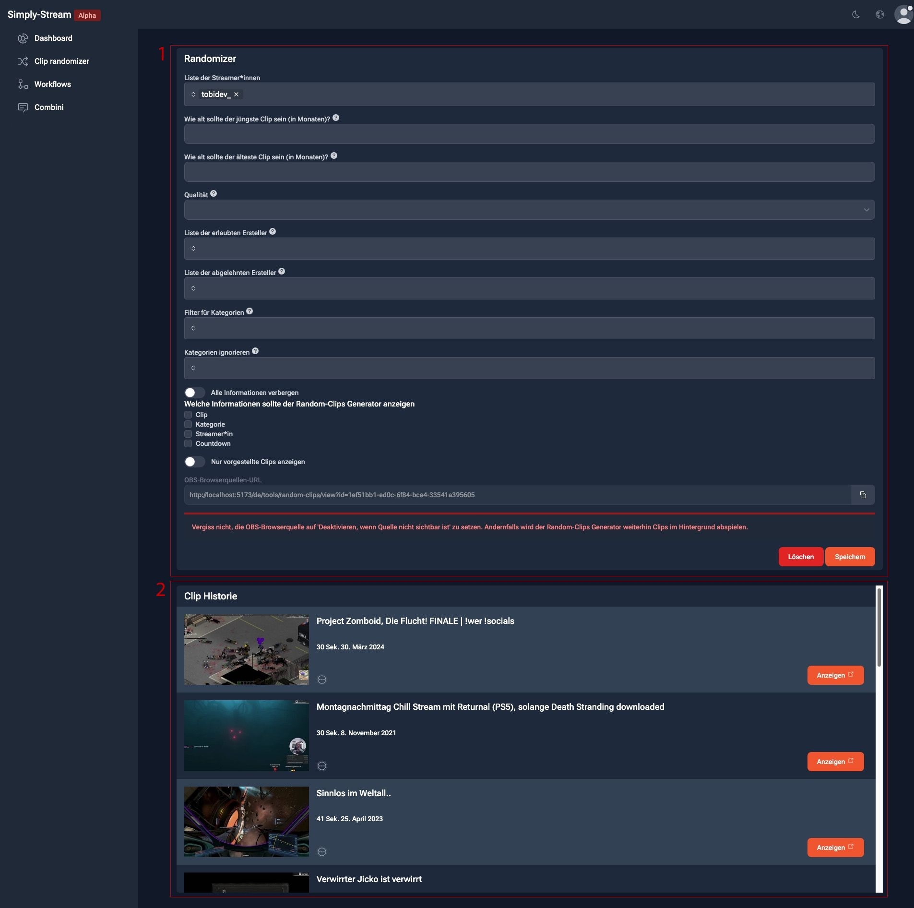914x908 pixels.
Task: Click Löschen to delete the randomizer
Action: click(x=801, y=557)
